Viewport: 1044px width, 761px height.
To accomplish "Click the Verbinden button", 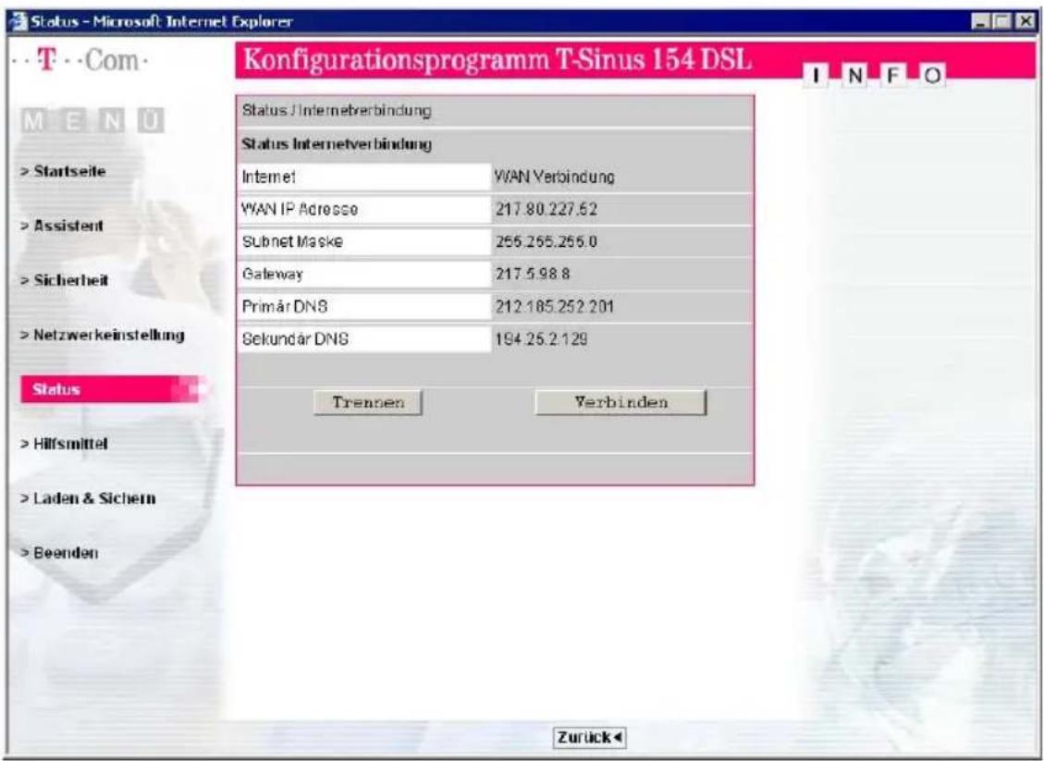I will pos(620,402).
